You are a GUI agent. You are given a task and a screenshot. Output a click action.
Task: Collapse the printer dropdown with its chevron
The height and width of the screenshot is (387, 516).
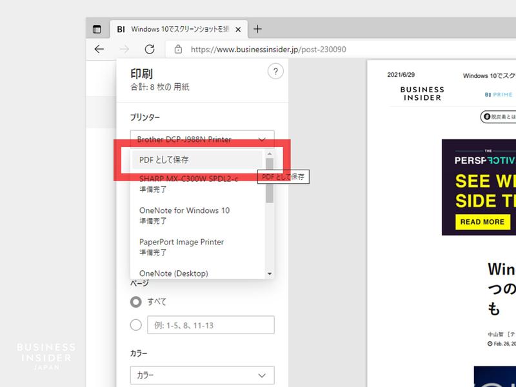tap(261, 139)
